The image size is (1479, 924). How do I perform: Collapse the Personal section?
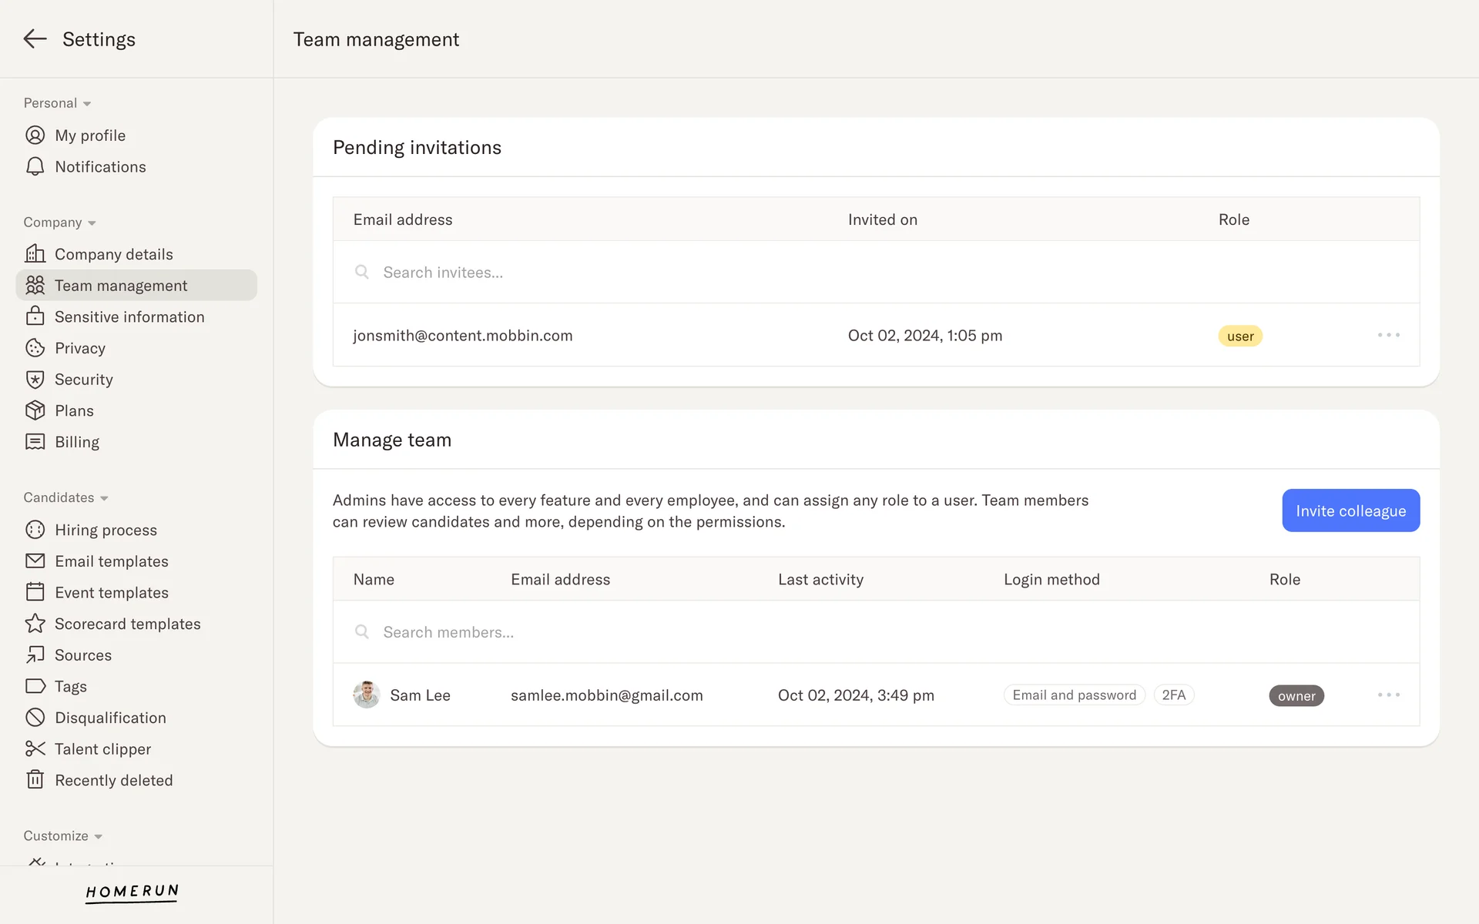pyautogui.click(x=87, y=104)
